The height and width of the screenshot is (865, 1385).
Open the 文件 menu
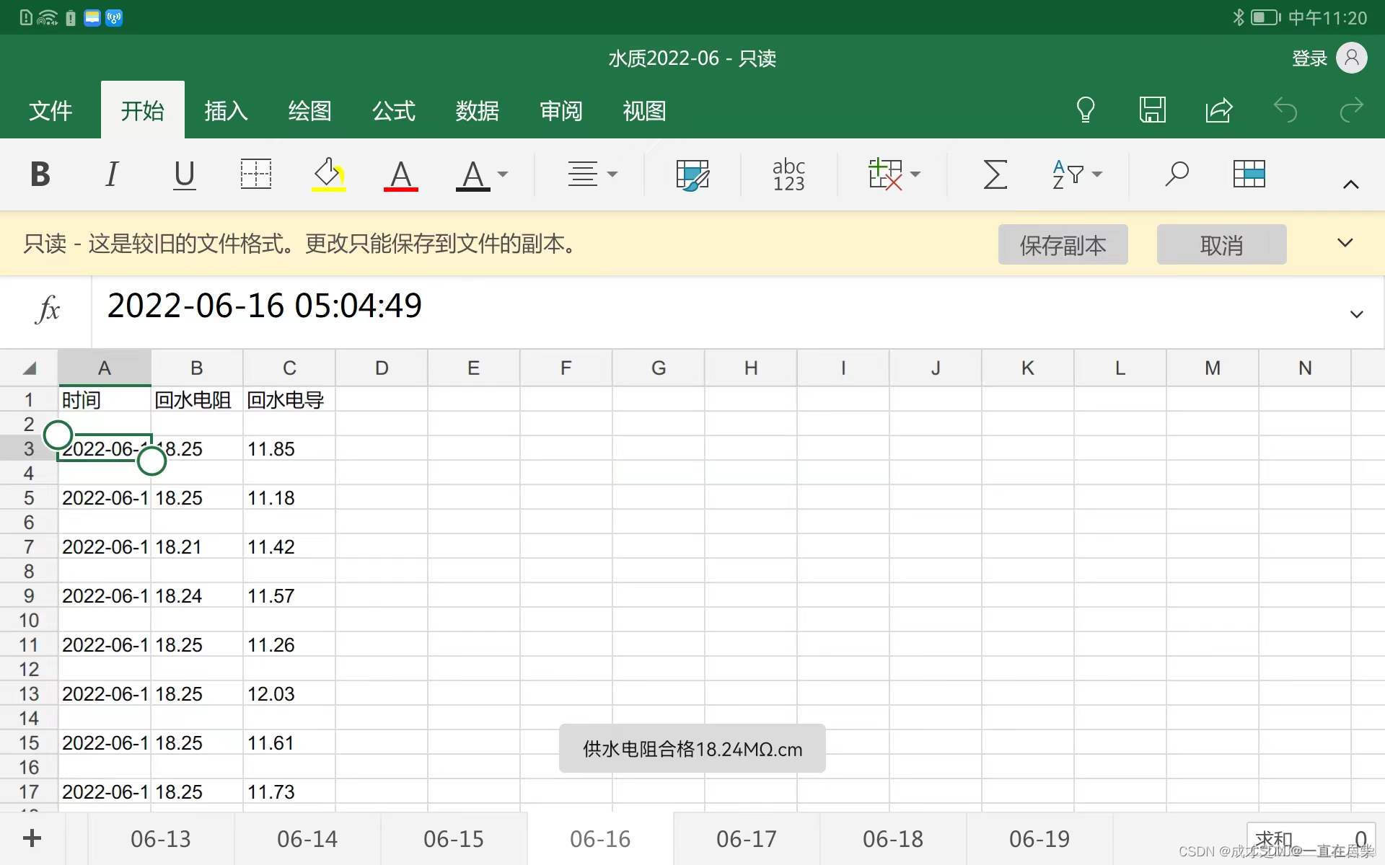(x=50, y=111)
